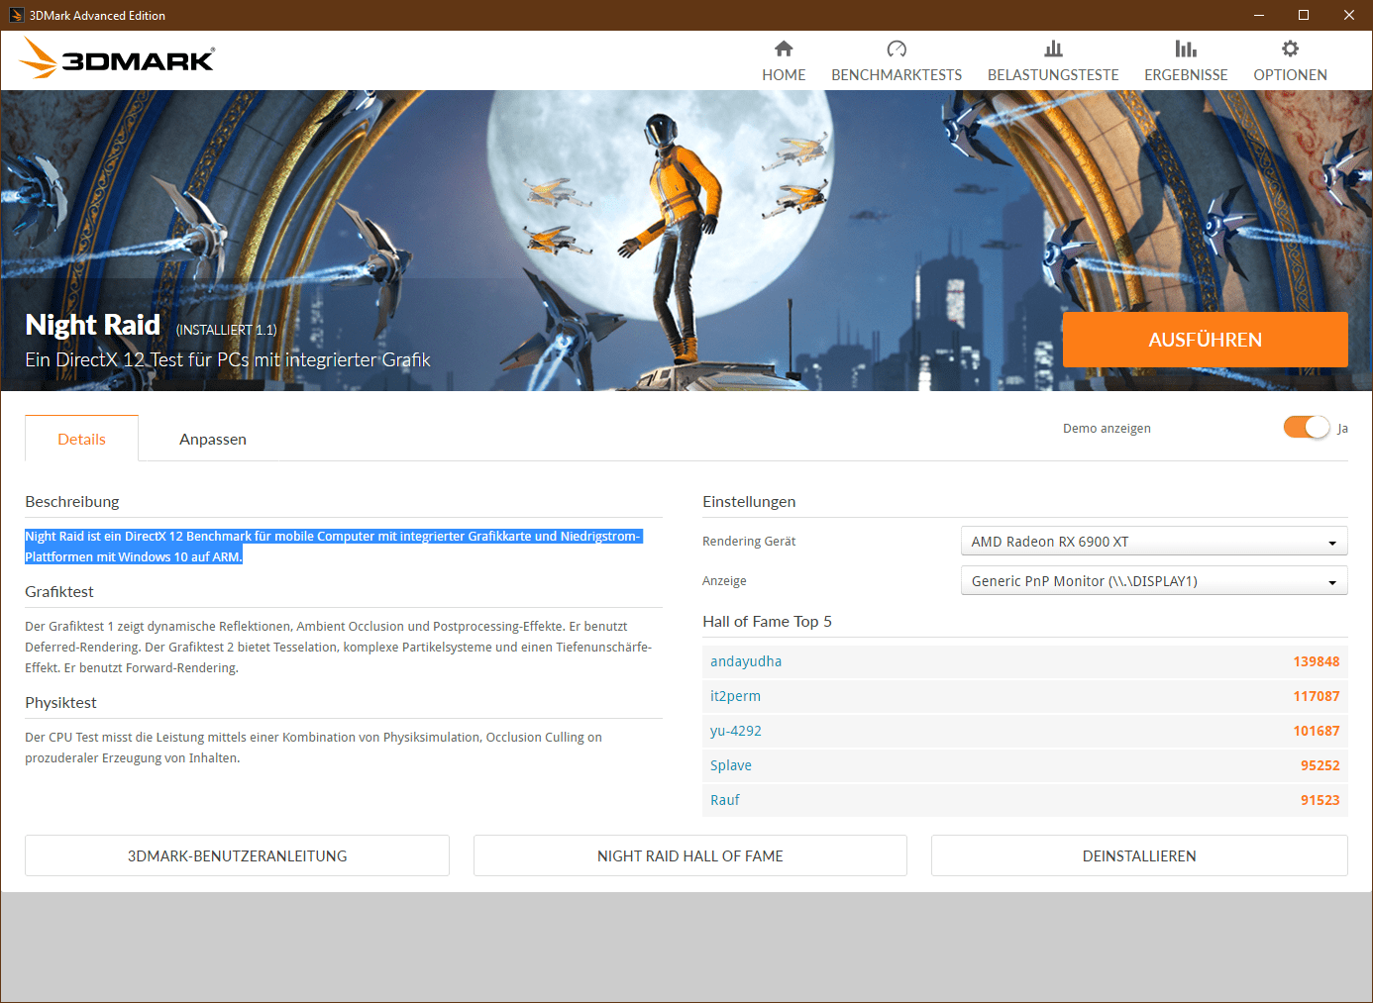Open yu-4292 Hall of Fame entry
The image size is (1373, 1003).
tap(736, 731)
